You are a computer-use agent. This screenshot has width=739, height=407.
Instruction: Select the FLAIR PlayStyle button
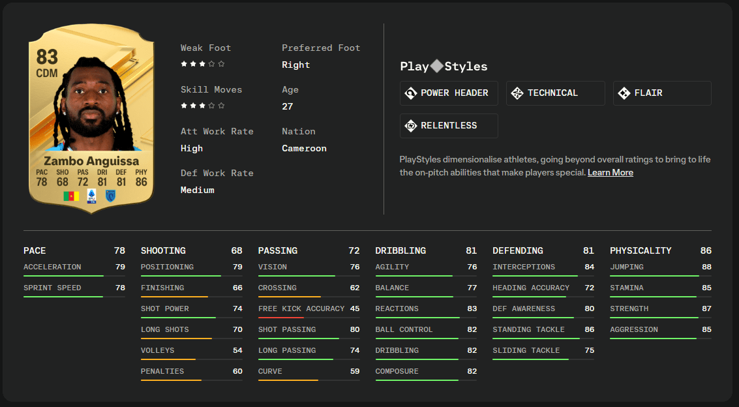coord(662,93)
